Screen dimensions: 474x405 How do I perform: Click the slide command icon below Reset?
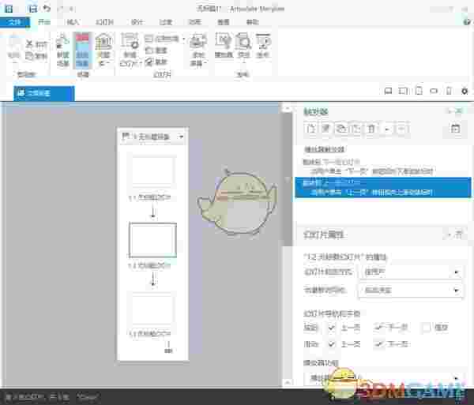(149, 62)
